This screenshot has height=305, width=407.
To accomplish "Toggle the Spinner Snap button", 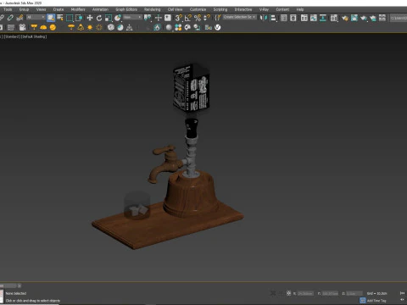I will point(207,18).
